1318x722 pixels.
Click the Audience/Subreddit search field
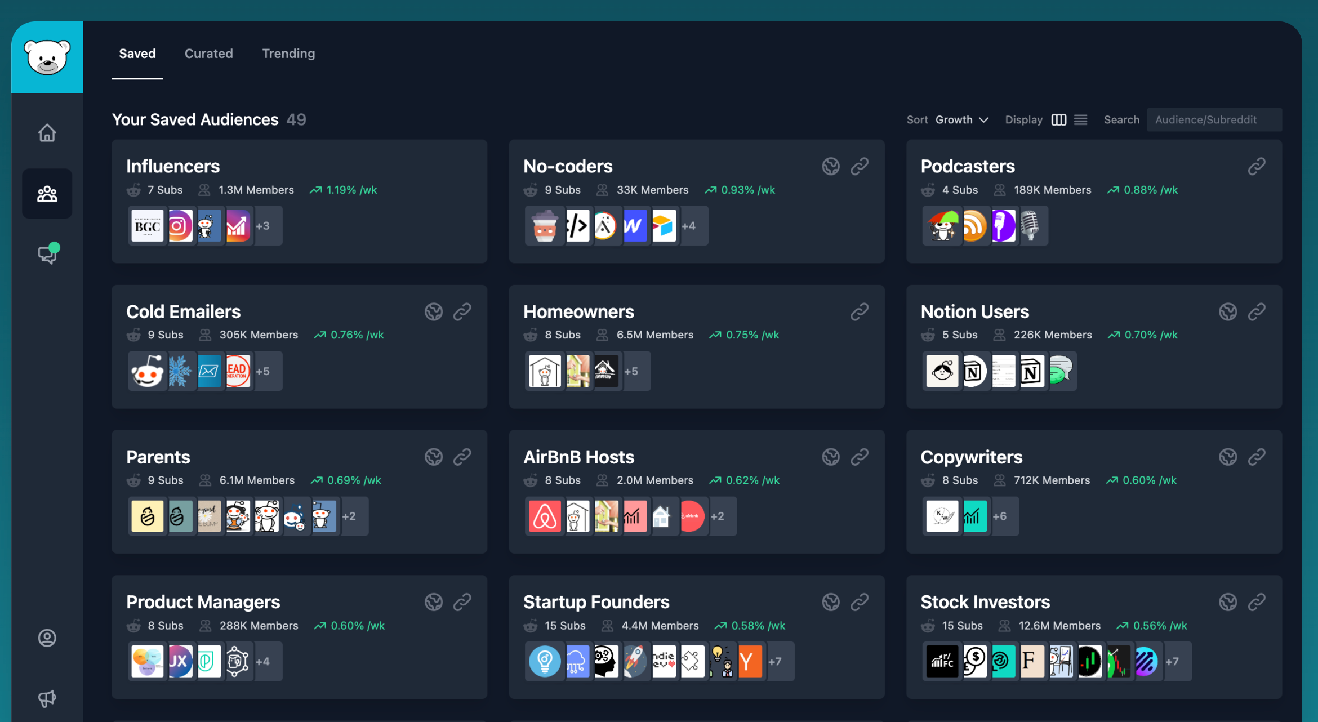[1214, 120]
